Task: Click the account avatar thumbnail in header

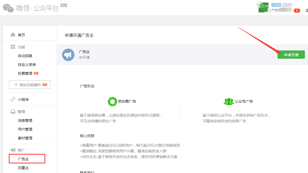Action: click(264, 8)
